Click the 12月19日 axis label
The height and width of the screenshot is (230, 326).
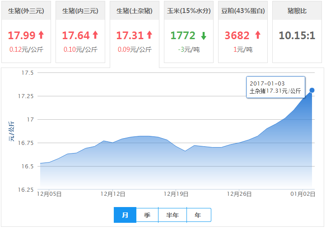click(176, 194)
